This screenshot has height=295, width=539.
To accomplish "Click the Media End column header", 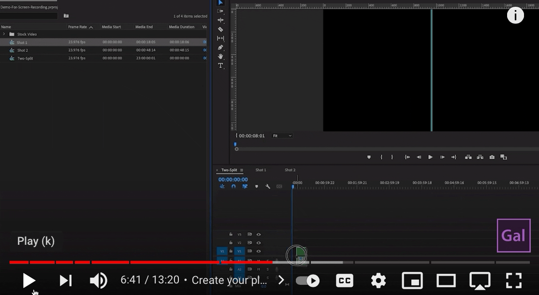I will (144, 27).
